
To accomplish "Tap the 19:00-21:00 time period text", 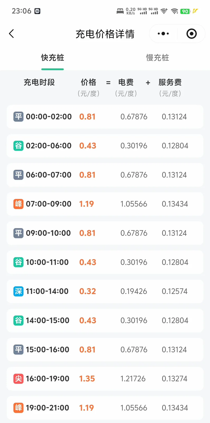I will click(x=48, y=408).
